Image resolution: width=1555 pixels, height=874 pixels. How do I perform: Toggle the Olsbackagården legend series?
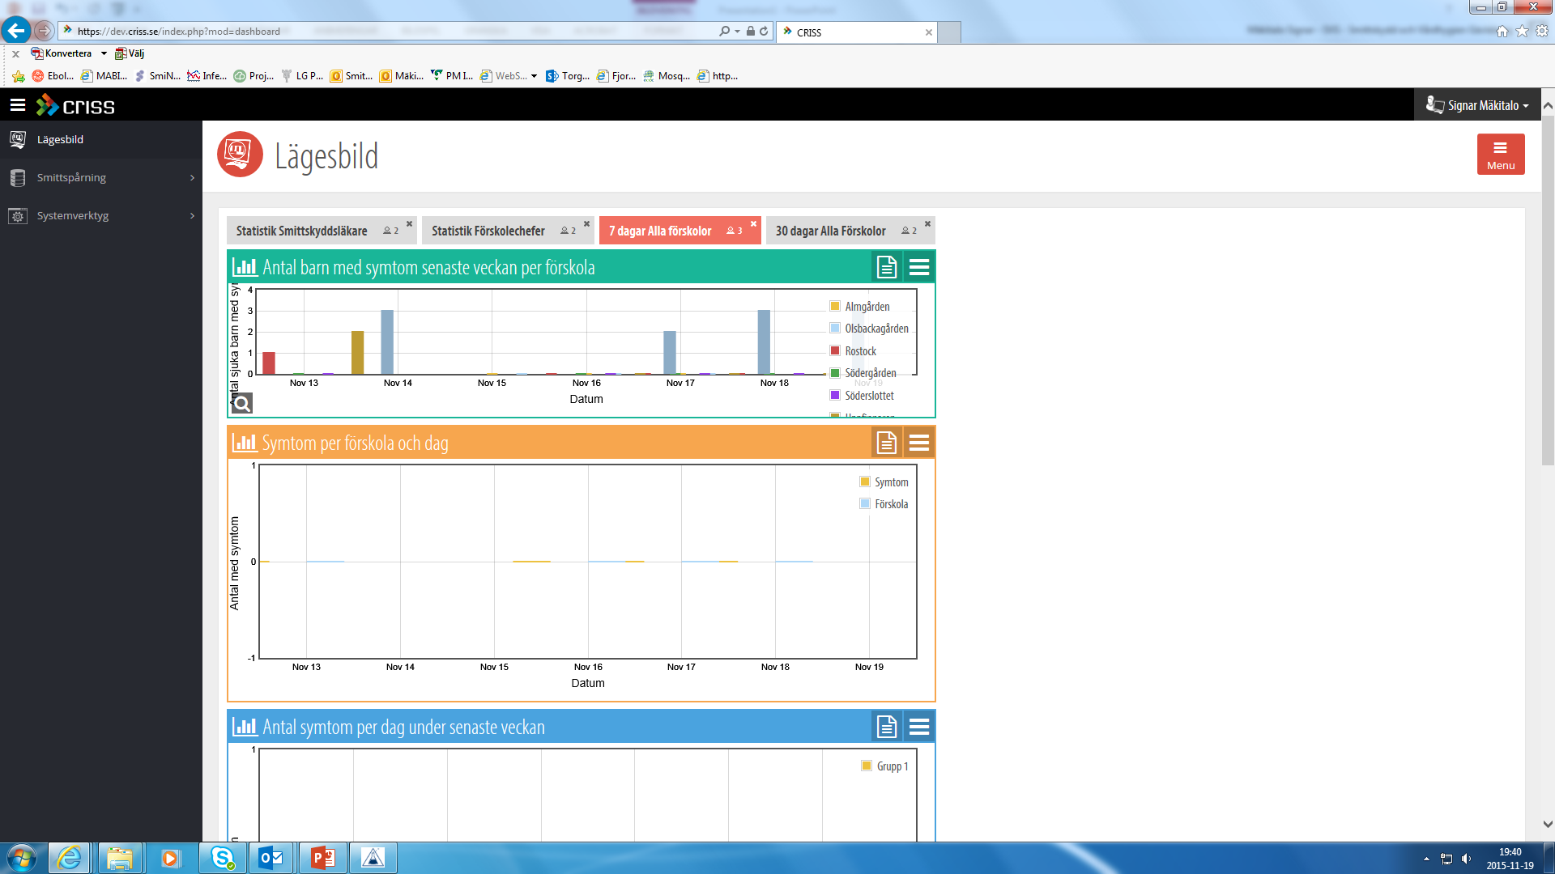click(869, 329)
